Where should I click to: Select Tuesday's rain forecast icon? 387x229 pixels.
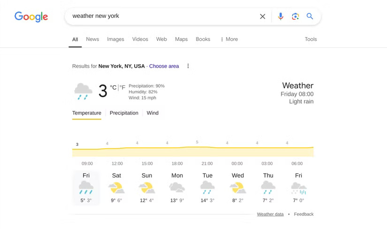pos(207,188)
